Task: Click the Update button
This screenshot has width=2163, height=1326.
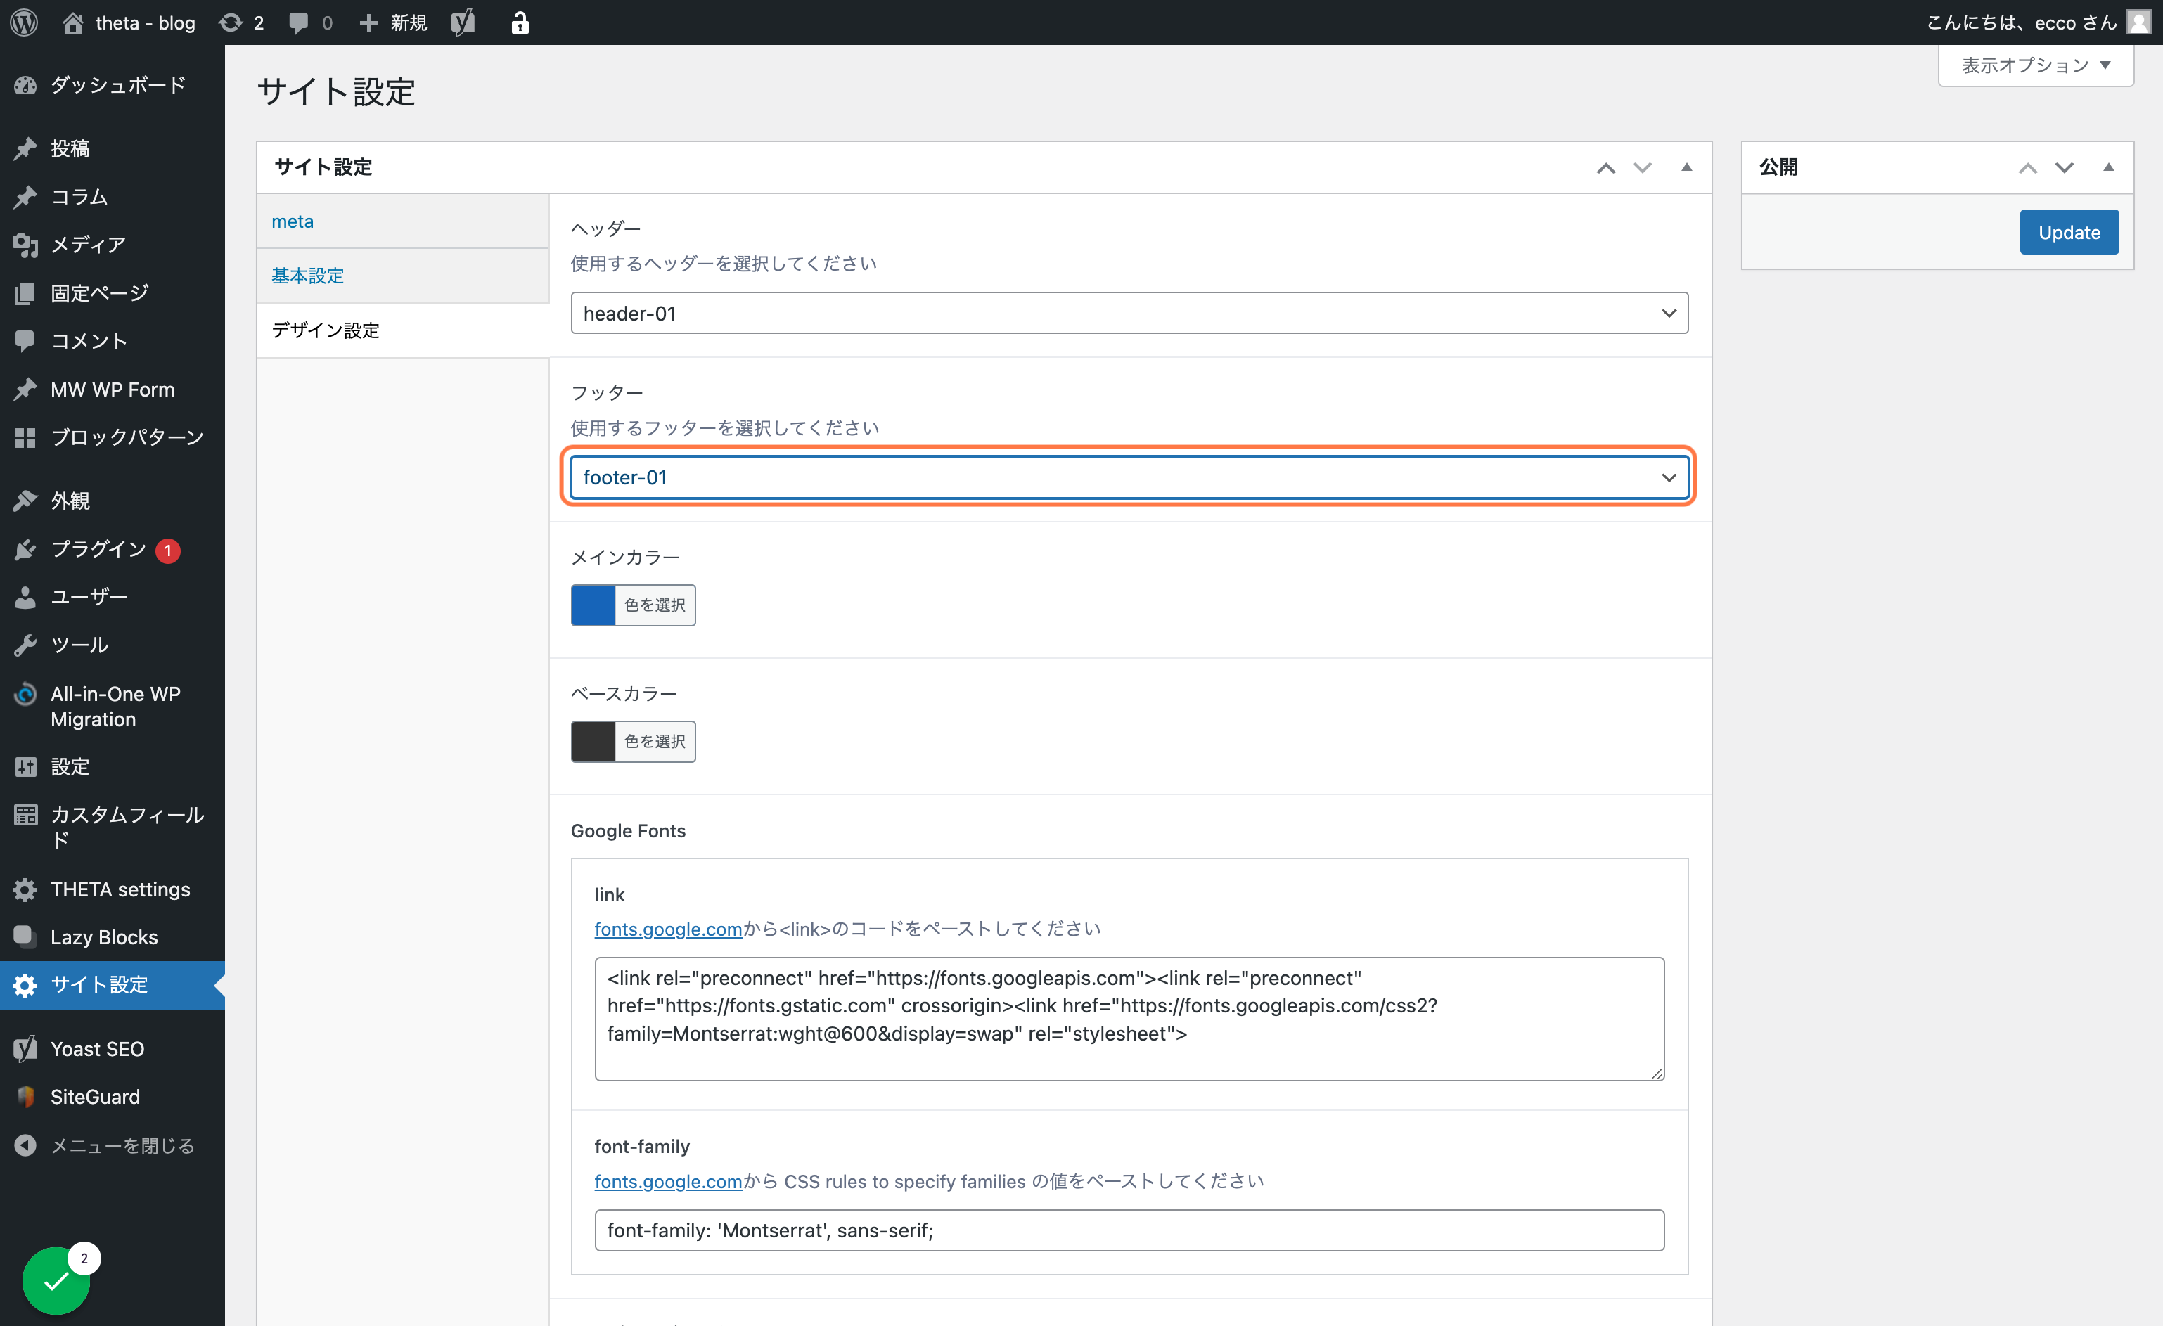Action: click(2069, 232)
